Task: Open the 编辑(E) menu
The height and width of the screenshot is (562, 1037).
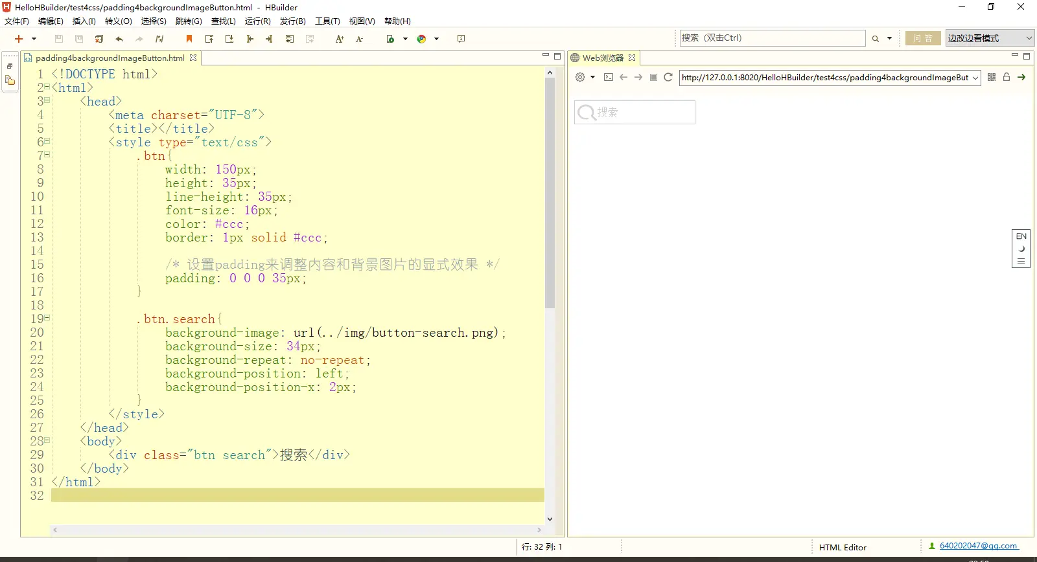Action: 51,21
